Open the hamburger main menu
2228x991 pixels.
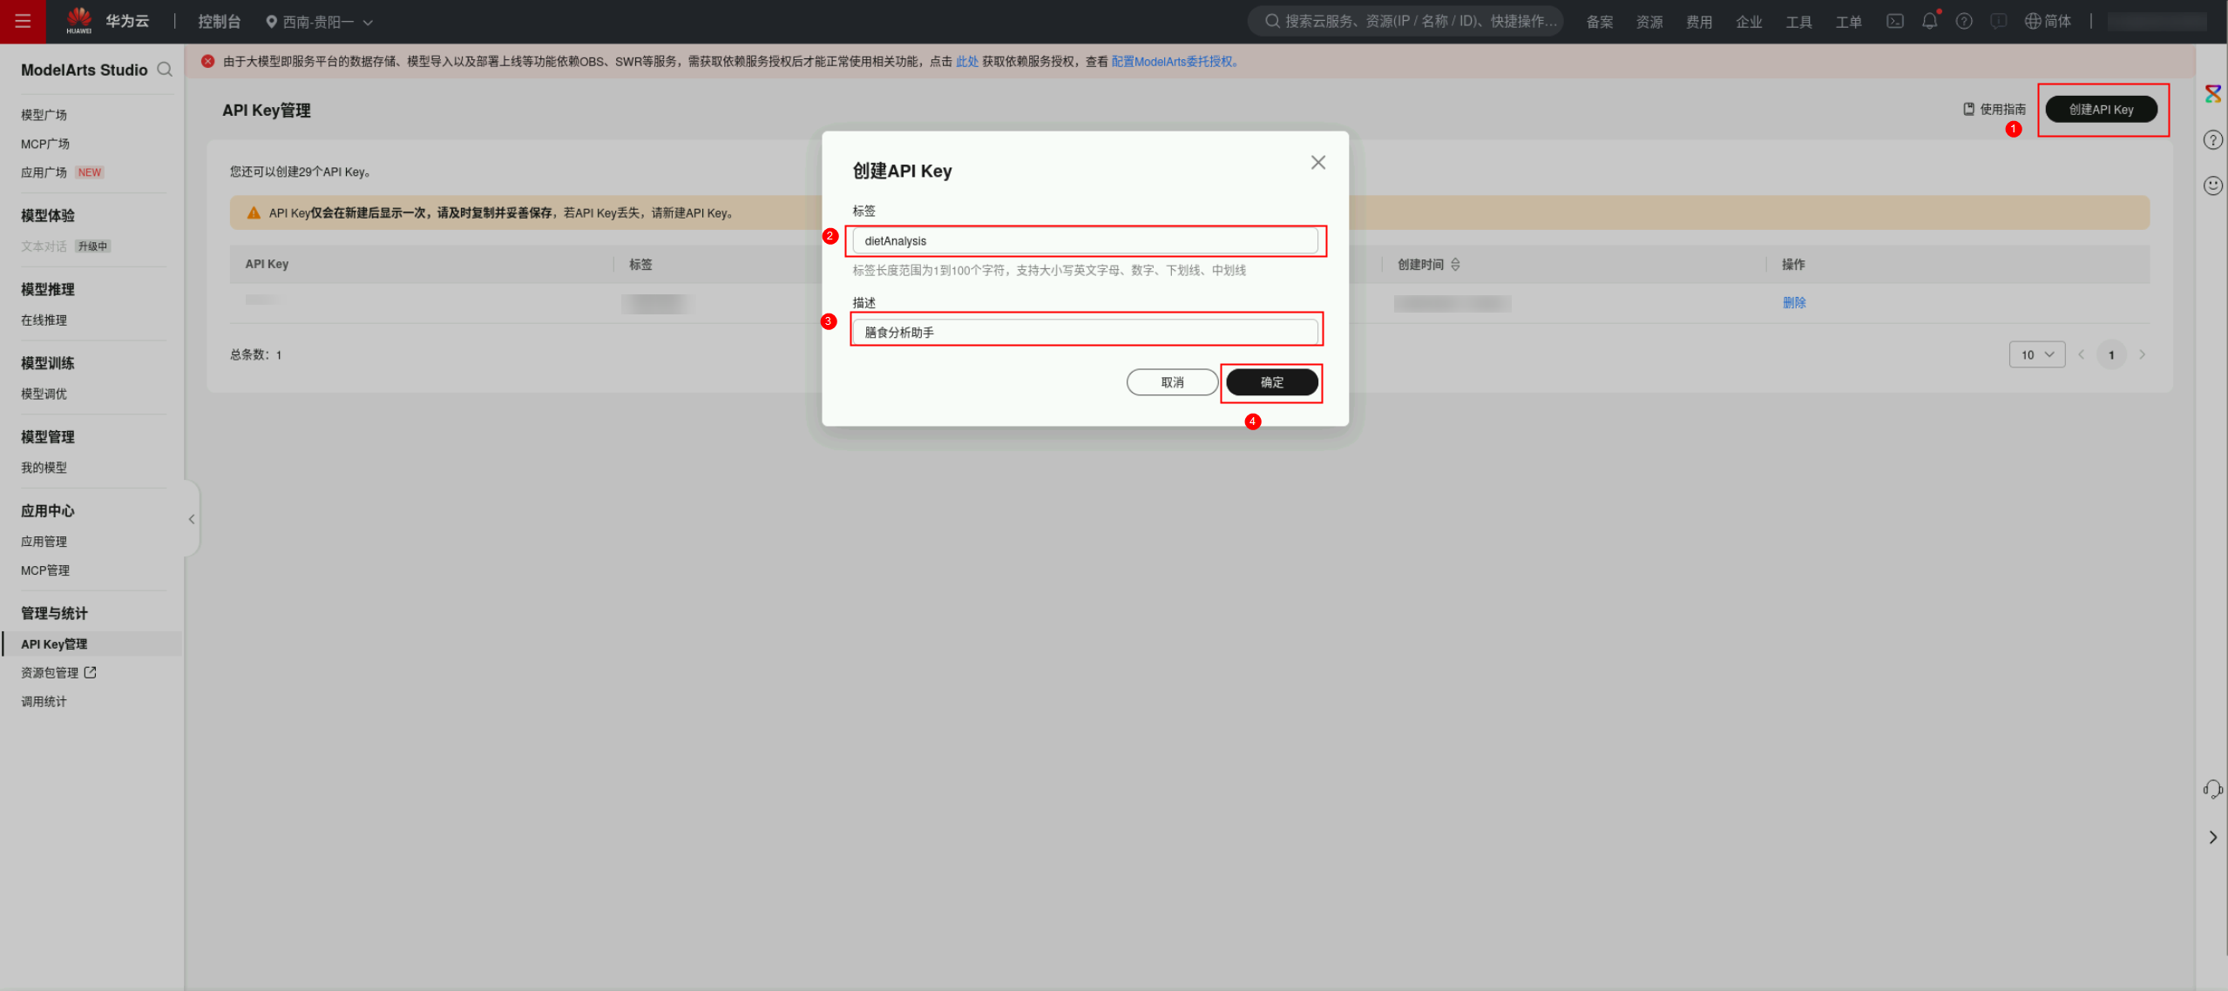[x=23, y=21]
